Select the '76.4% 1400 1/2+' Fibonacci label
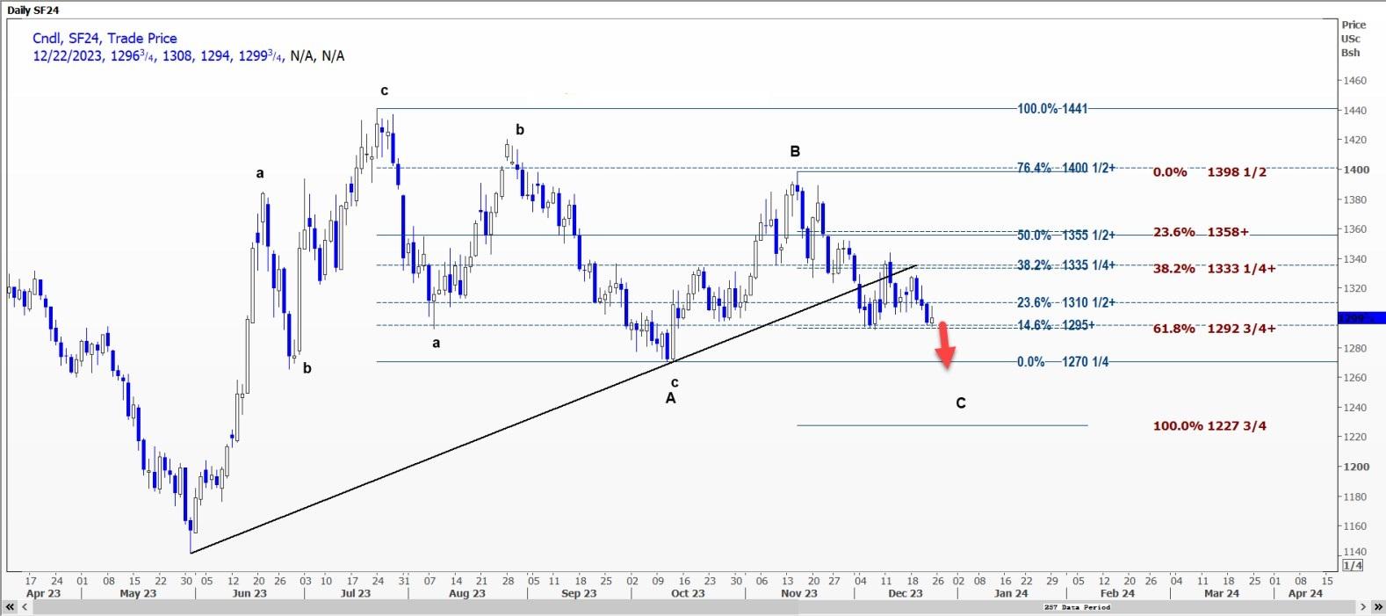 pyautogui.click(x=1066, y=168)
